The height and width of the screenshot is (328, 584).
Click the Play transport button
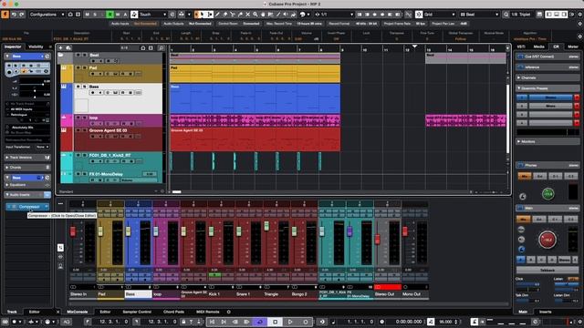[x=290, y=322]
